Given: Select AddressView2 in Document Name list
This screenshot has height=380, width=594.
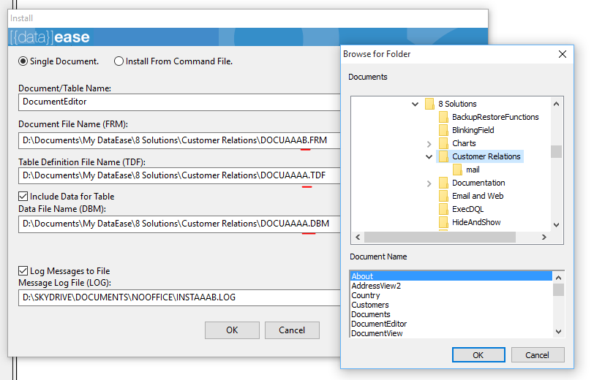Looking at the screenshot, I should (451, 286).
